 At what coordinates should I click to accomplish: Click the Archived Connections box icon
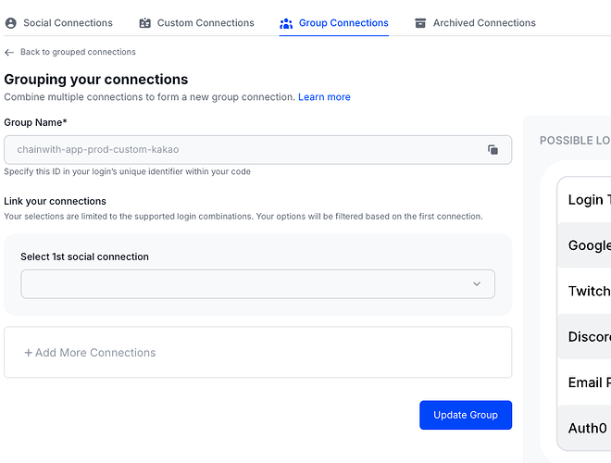click(420, 23)
